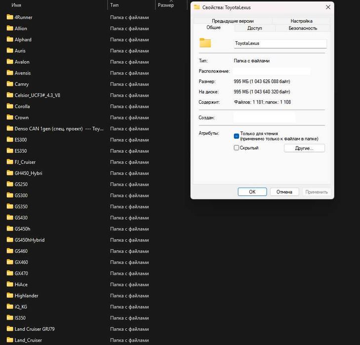Screen dimensions: 360x345
Task: Select the ES350 folder icon
Action: click(x=10, y=151)
